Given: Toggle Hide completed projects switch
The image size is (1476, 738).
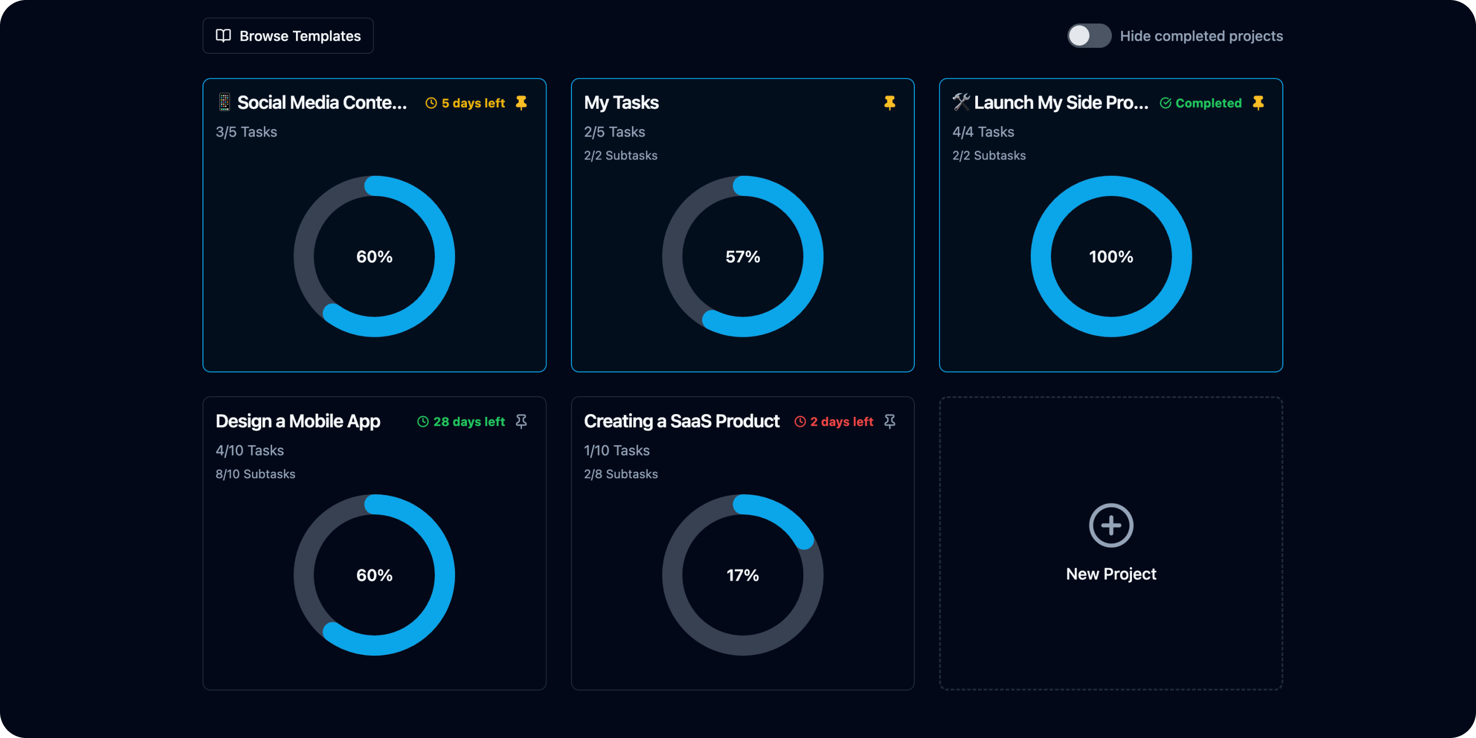Looking at the screenshot, I should tap(1088, 35).
